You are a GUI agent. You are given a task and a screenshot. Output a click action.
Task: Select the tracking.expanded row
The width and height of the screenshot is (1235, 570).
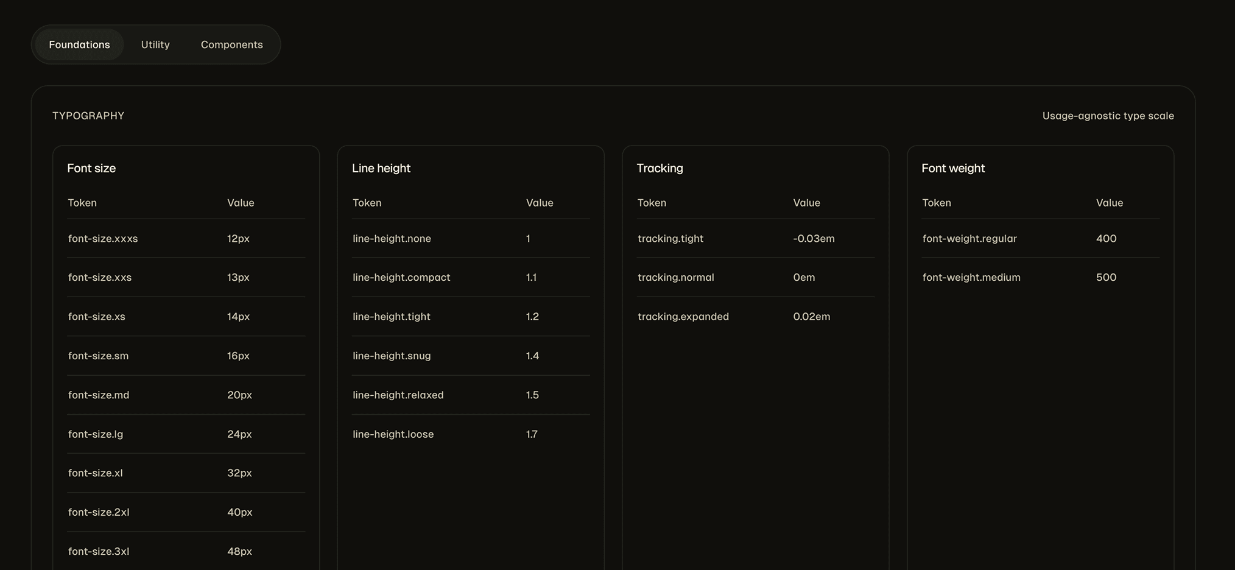[683, 316]
